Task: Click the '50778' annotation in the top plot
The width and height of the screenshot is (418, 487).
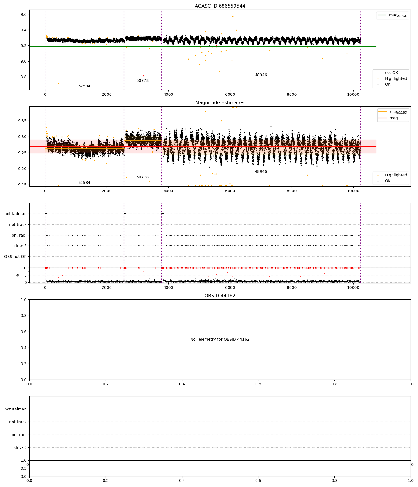Action: pos(142,81)
